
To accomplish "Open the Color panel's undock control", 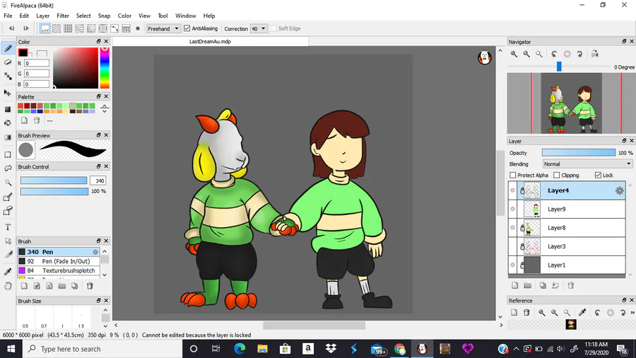I will tap(98, 42).
